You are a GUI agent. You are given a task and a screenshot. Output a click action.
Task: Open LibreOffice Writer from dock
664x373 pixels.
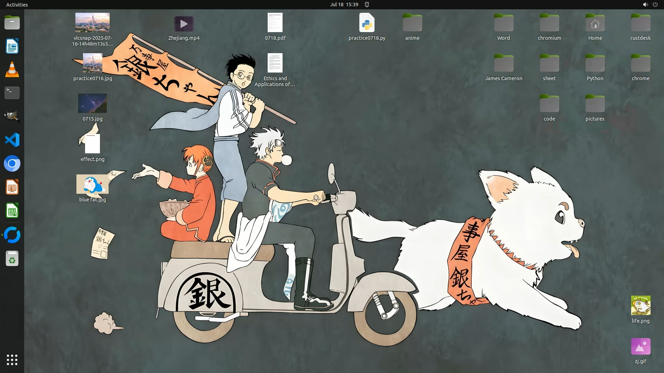pos(12,46)
